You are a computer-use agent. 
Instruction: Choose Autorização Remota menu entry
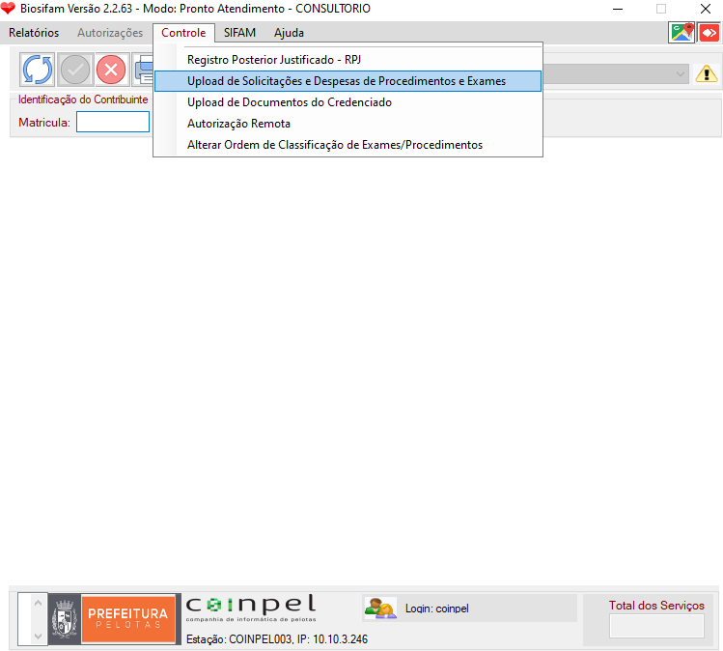[348, 124]
